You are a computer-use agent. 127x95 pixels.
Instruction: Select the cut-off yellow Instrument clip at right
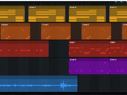point(118,14)
